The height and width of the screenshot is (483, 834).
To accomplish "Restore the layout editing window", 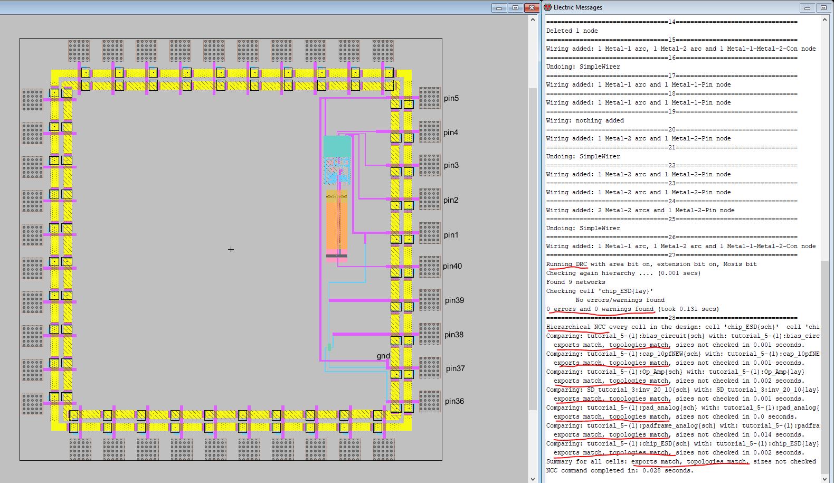I will [x=515, y=8].
